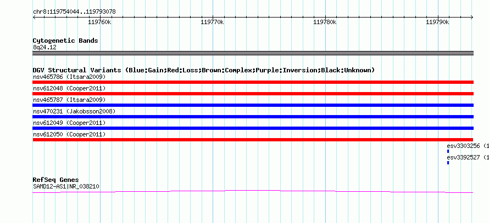
Task: Click the RefSeq Genes track heading
Action: (x=56, y=180)
